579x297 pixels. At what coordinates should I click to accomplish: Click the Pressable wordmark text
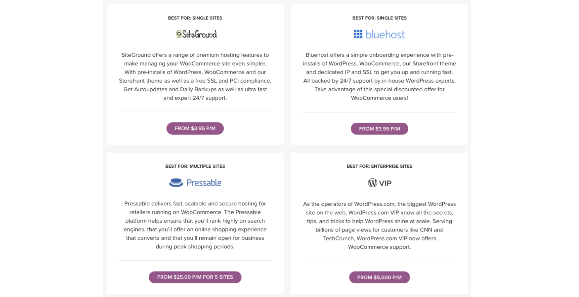coord(204,183)
